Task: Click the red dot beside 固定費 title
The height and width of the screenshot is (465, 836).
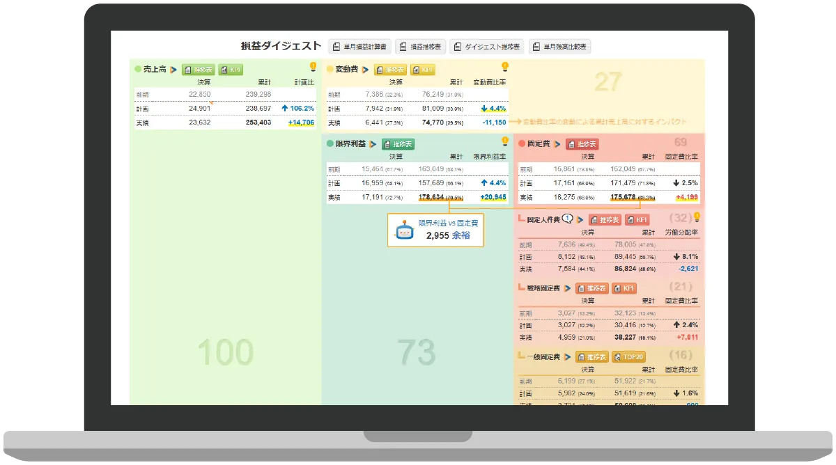Action: click(x=522, y=144)
